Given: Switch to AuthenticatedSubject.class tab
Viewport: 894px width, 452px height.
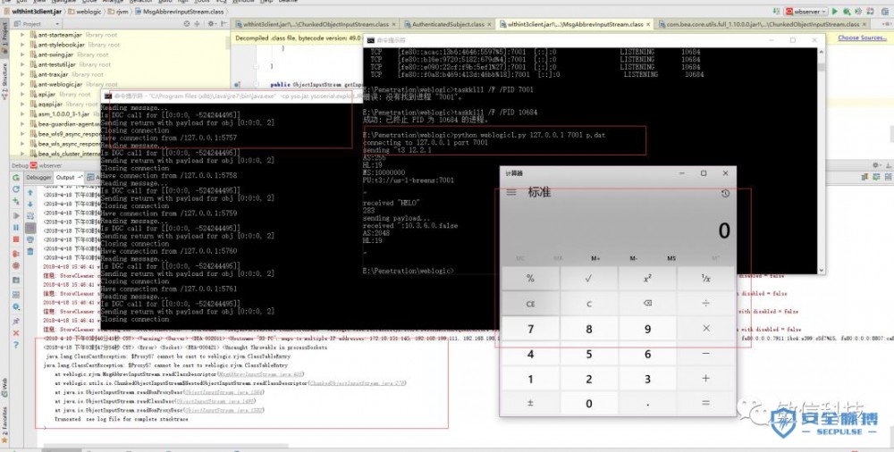Looking at the screenshot, I should (447, 24).
